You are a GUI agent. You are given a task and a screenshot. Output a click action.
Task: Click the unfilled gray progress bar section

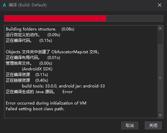click(134, 18)
